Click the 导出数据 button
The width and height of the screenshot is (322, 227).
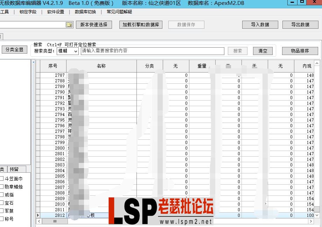click(x=300, y=25)
